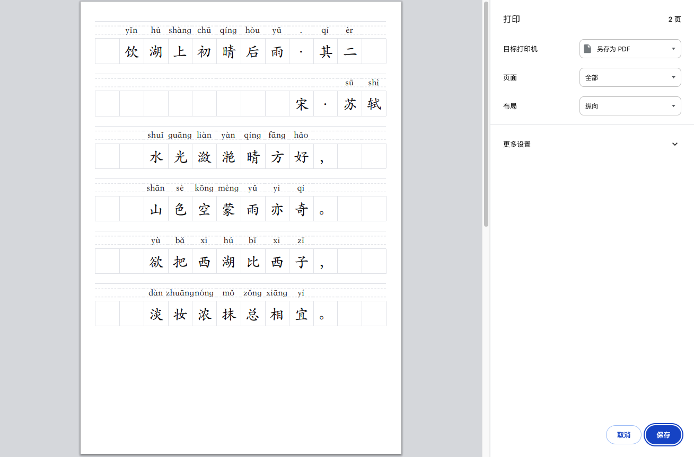Click the 布局 label text

(510, 106)
